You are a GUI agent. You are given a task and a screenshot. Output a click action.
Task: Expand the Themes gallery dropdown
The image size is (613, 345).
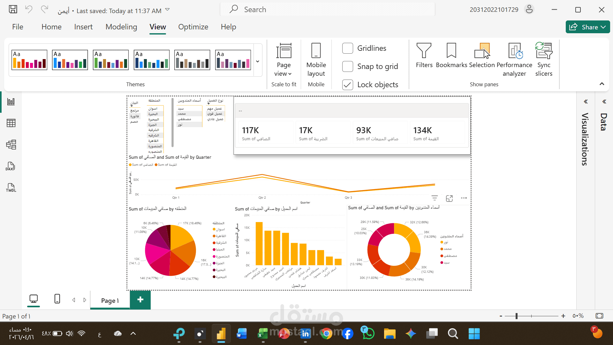(257, 61)
